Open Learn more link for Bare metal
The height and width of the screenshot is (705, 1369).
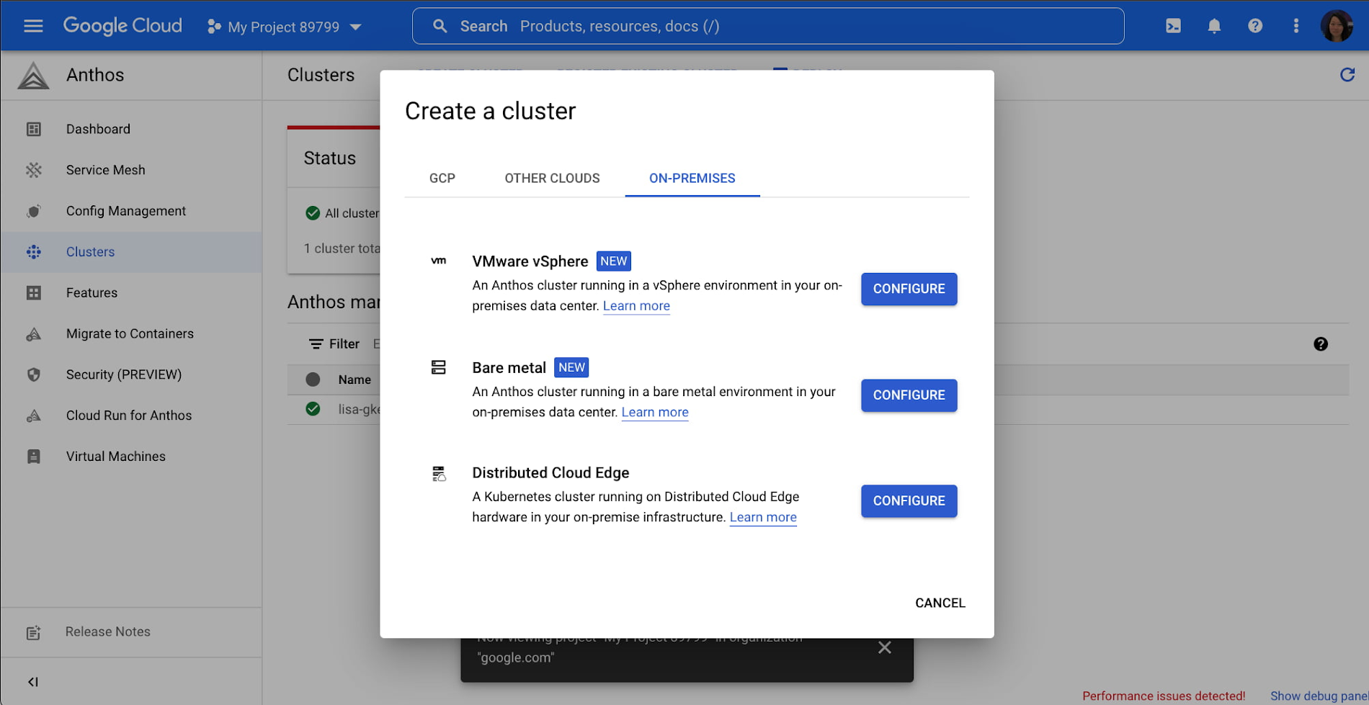655,413
